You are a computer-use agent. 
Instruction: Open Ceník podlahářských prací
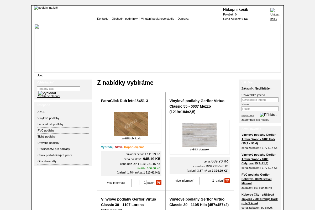[63, 155]
